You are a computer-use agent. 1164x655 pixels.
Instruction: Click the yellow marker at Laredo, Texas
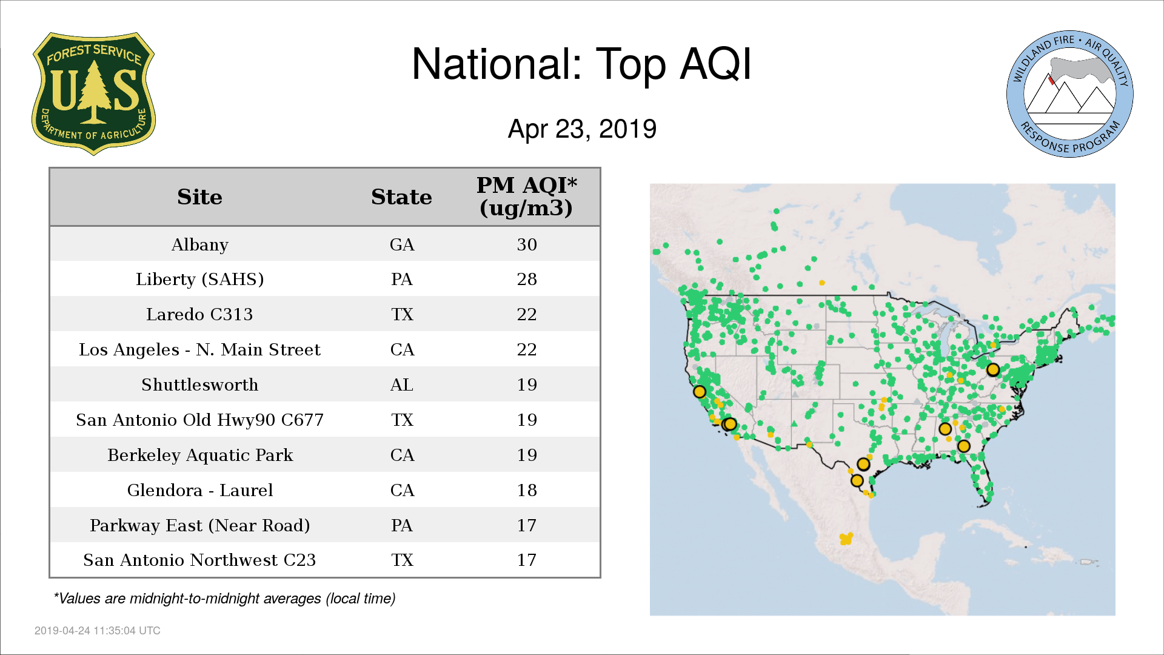pos(857,481)
